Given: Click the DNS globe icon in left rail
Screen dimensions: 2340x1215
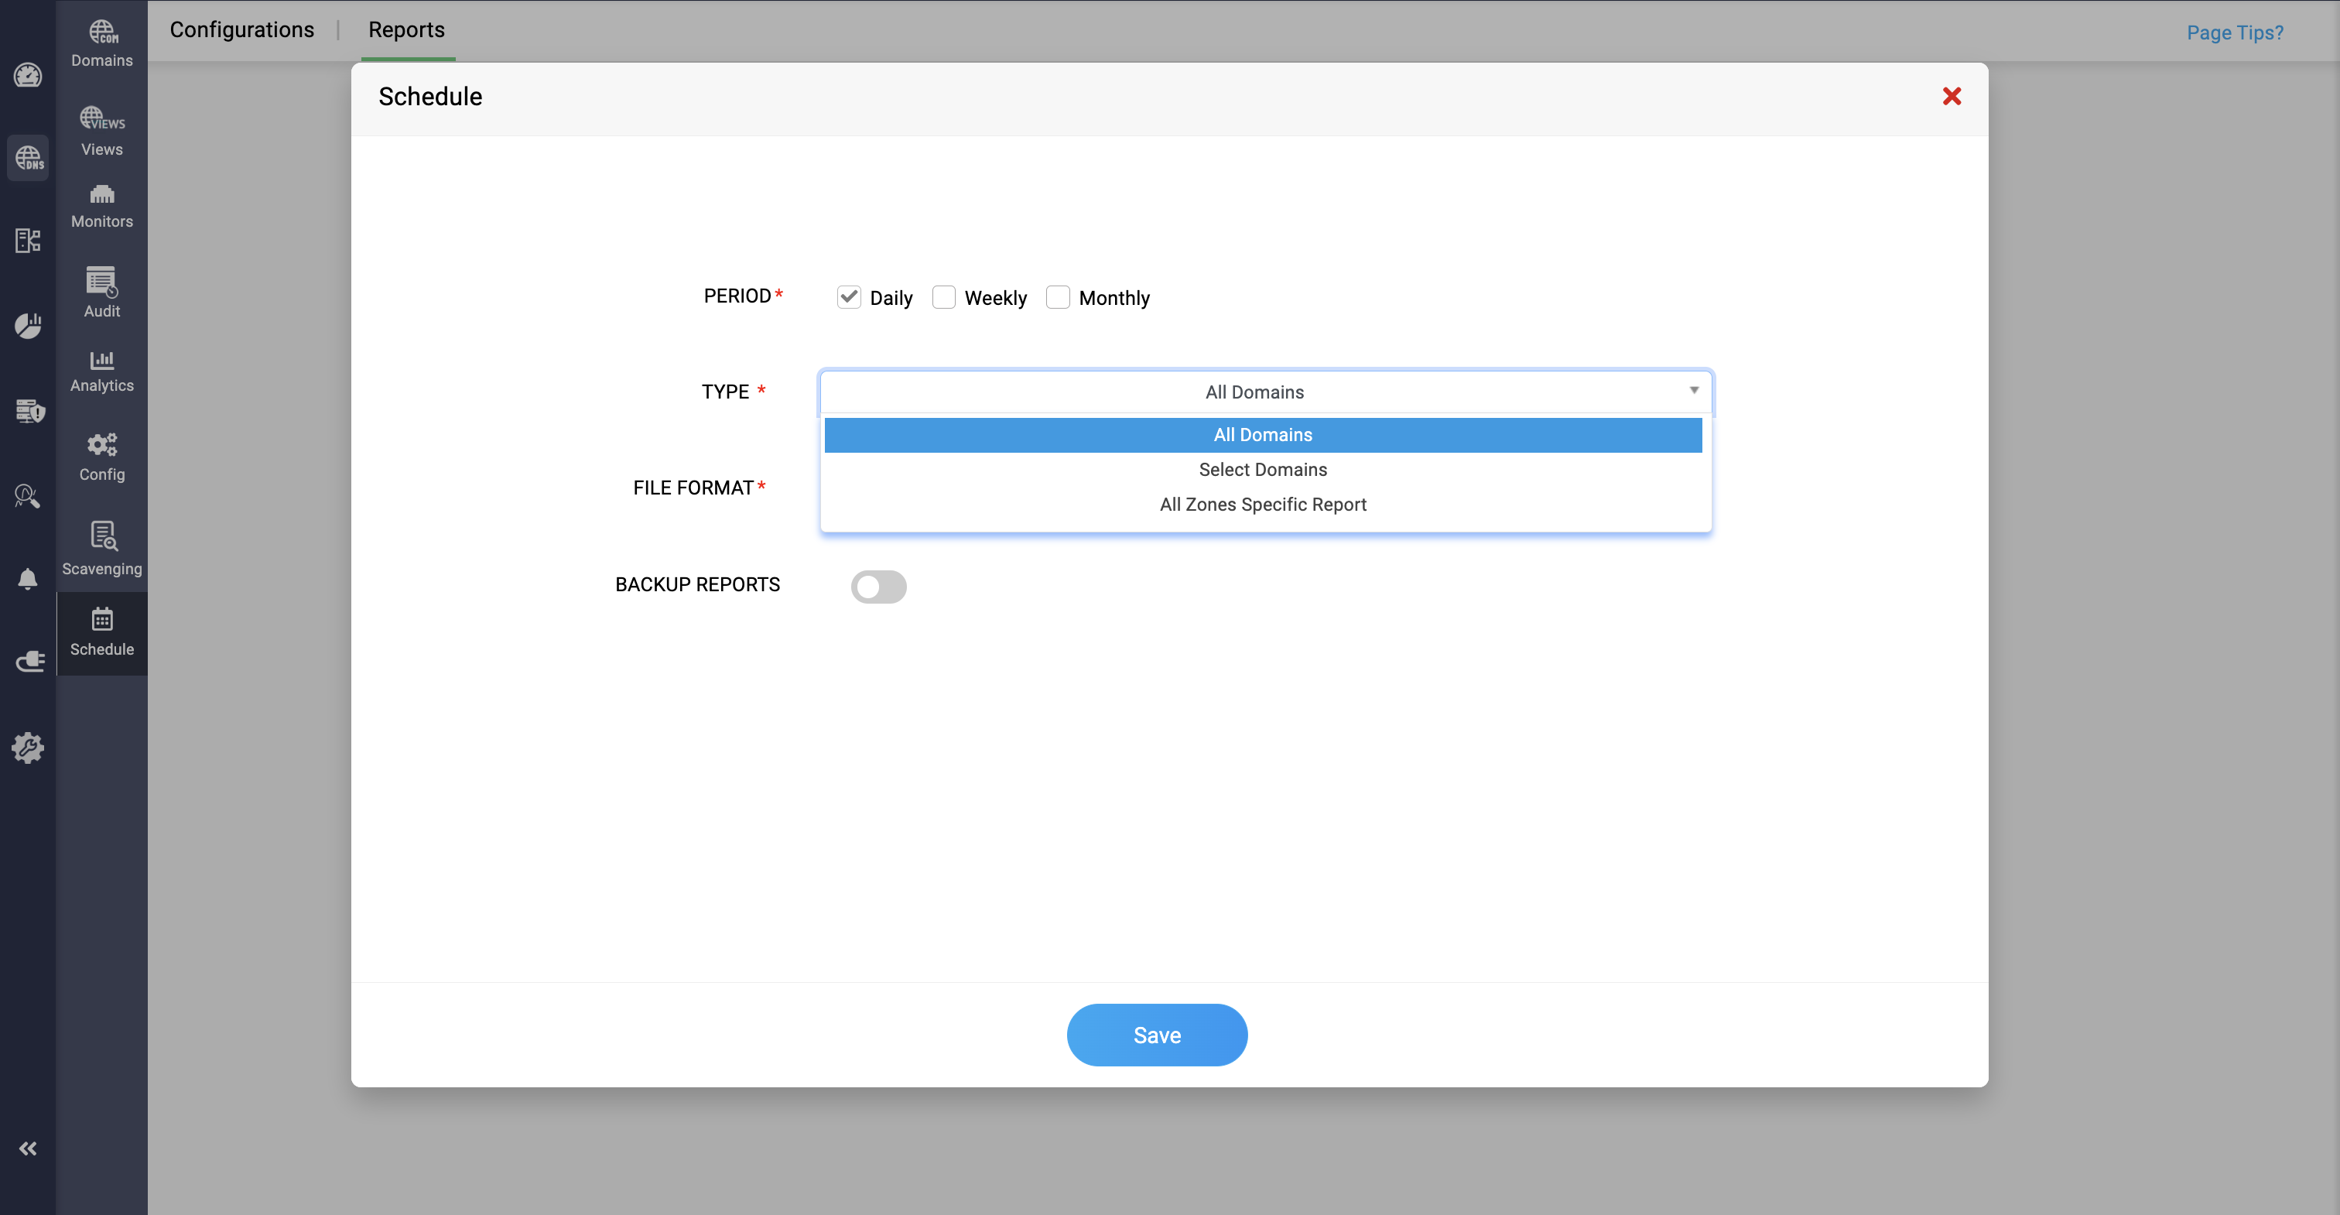Looking at the screenshot, I should (28, 158).
